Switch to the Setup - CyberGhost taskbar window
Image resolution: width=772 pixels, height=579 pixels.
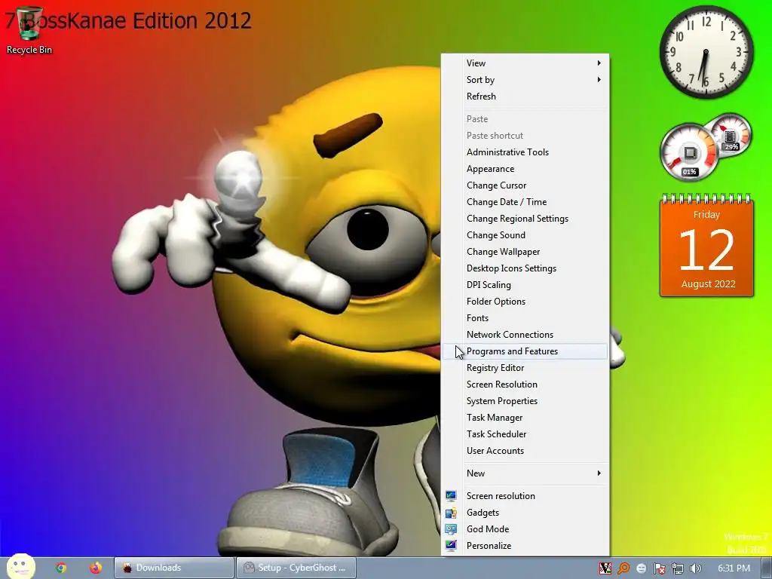click(x=296, y=568)
